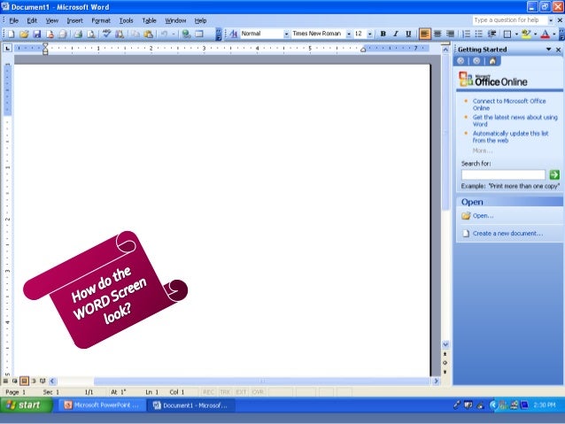
Task: Open the help question box dropdown arrow
Action: [551, 20]
